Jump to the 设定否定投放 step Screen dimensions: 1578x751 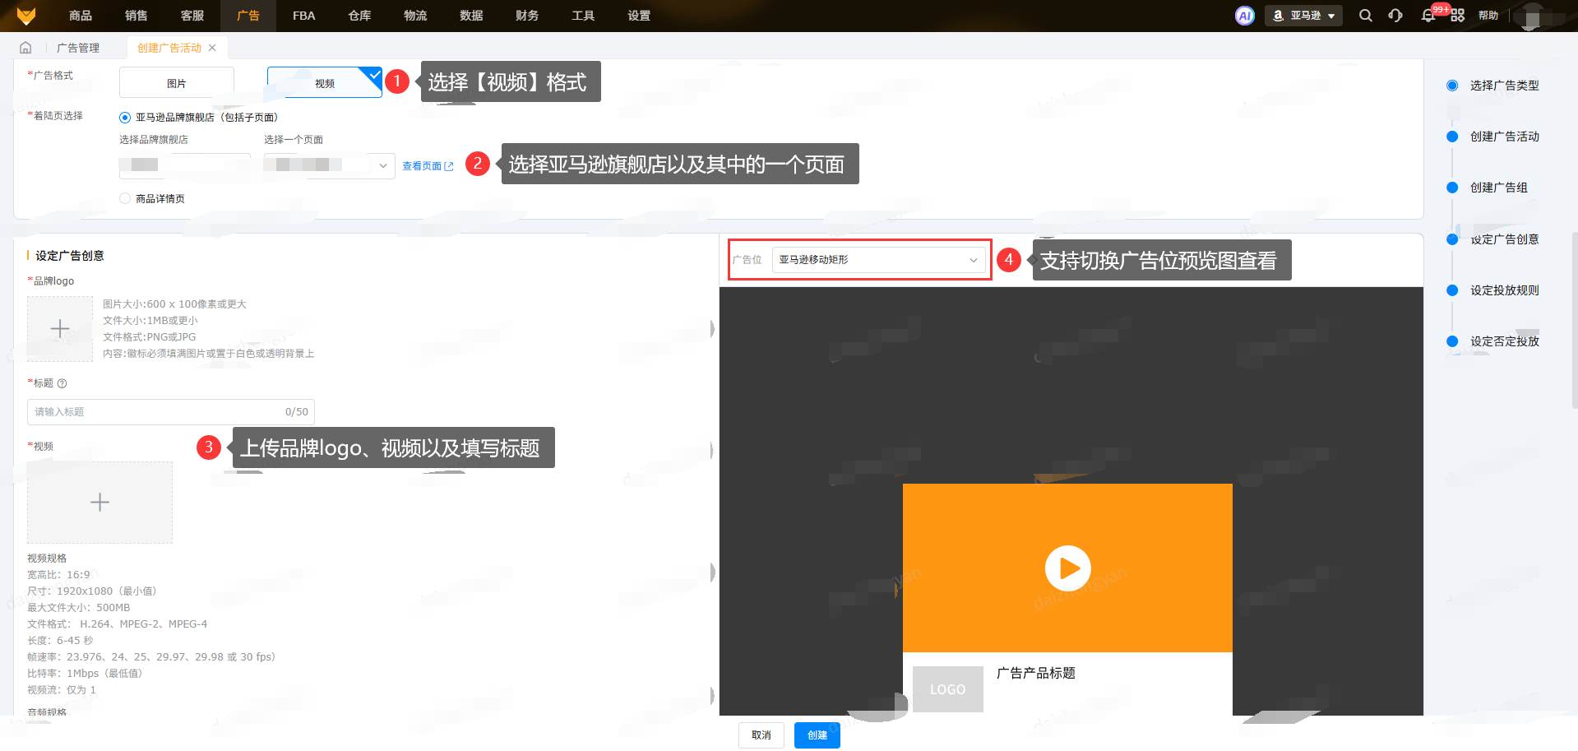point(1505,341)
